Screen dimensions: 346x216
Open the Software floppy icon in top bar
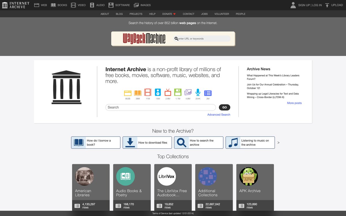pos(111,5)
